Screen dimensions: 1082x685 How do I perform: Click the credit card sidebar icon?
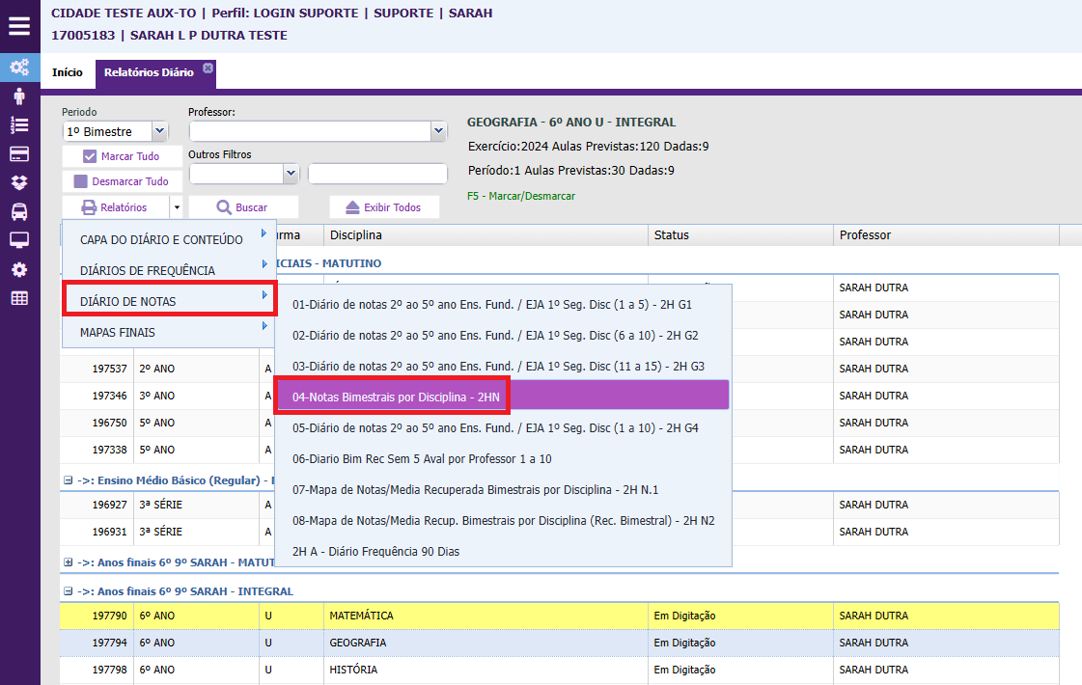pos(19,154)
